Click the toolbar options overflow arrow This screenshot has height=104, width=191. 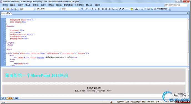tap(170, 9)
